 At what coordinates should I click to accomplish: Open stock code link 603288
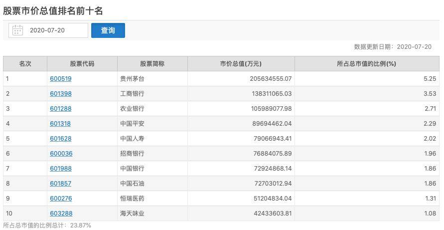[x=61, y=214]
